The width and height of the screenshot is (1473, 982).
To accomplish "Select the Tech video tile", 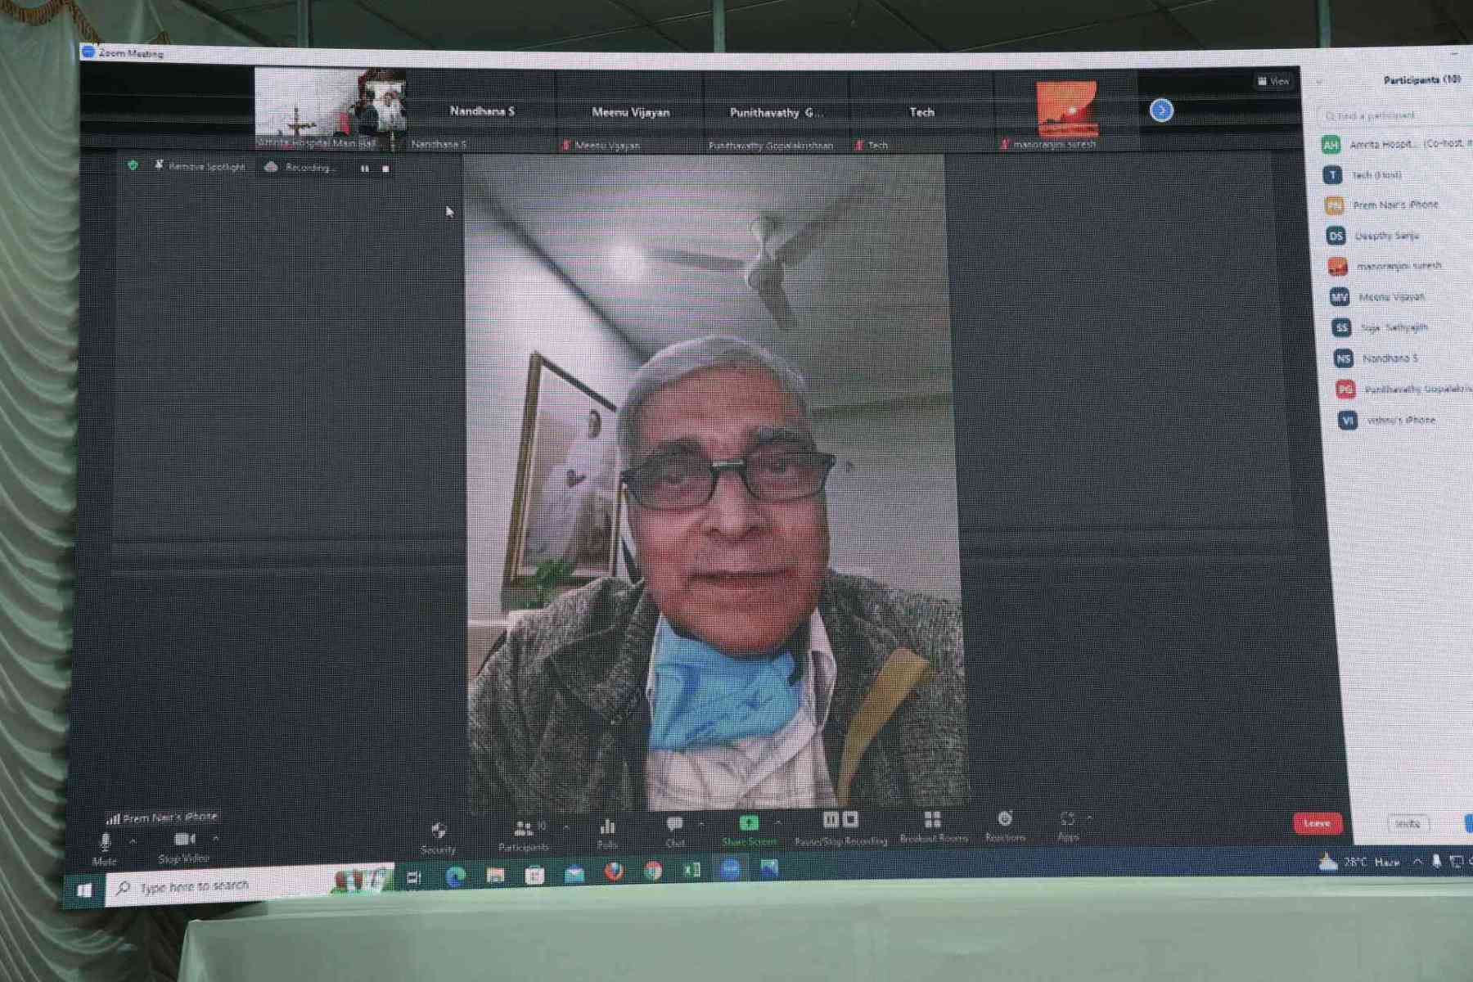I will tap(921, 113).
